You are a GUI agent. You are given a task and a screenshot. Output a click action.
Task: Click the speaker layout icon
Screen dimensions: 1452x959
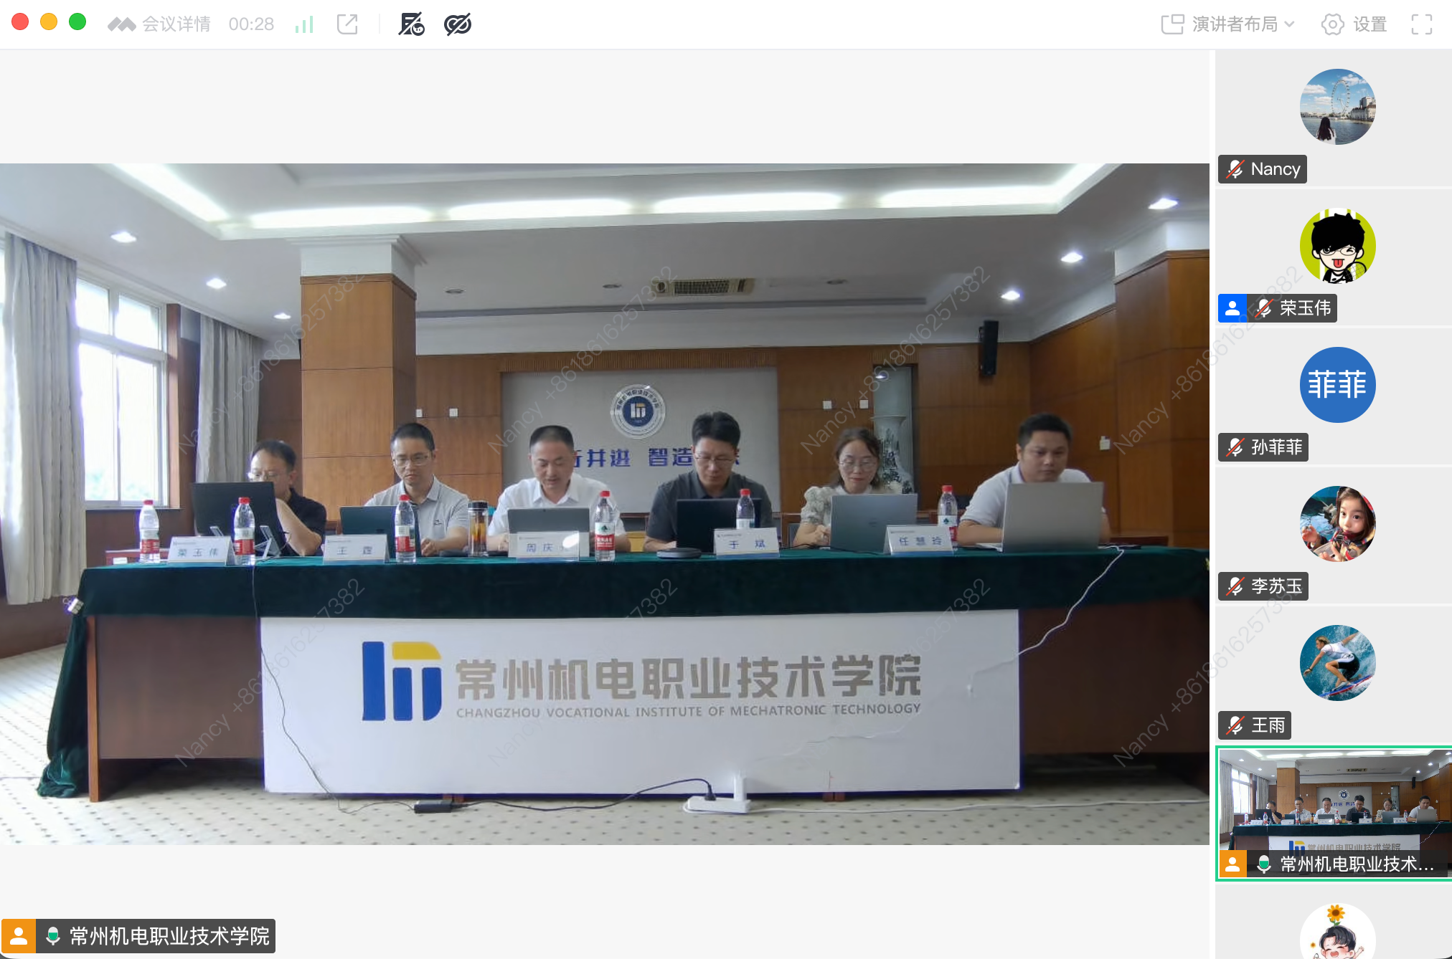(x=1172, y=24)
